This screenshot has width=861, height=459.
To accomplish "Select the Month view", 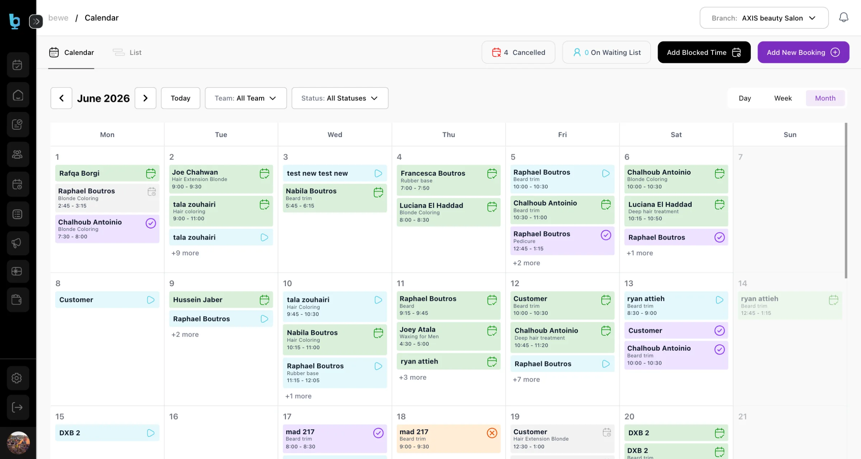I will click(x=825, y=98).
